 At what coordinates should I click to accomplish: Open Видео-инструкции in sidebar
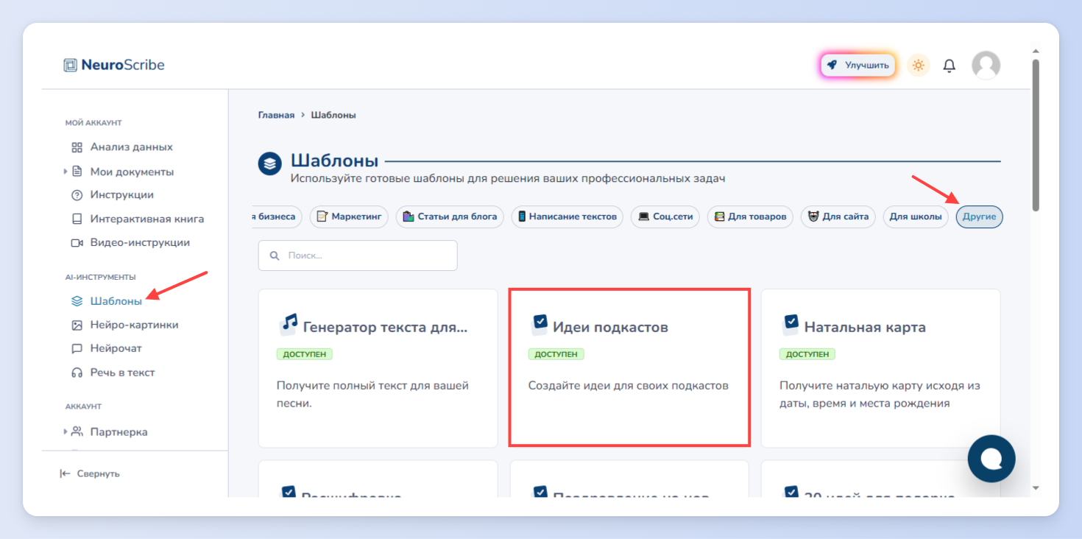(x=140, y=242)
